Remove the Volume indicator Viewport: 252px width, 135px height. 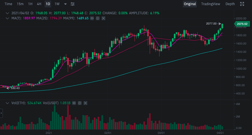click(85, 103)
